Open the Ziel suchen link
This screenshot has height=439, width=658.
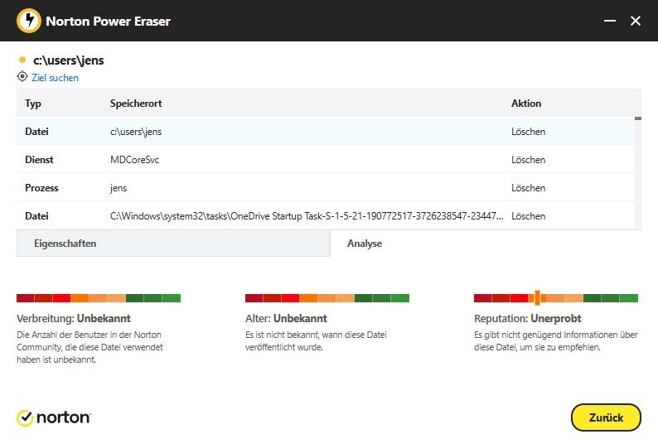point(55,78)
